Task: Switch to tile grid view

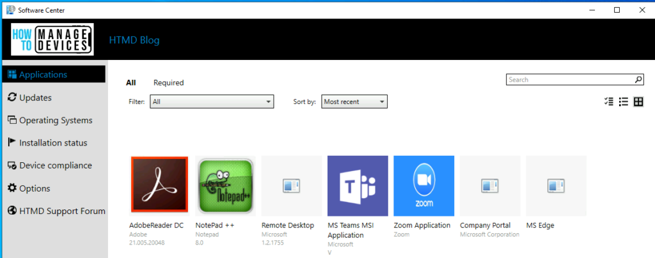Action: pyautogui.click(x=638, y=102)
